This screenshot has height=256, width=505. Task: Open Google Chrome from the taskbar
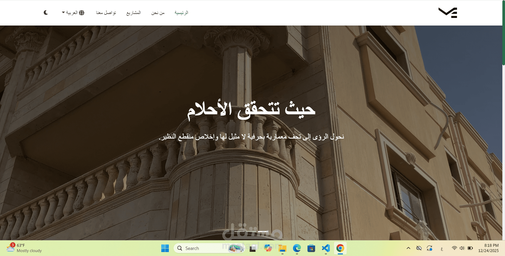point(340,248)
